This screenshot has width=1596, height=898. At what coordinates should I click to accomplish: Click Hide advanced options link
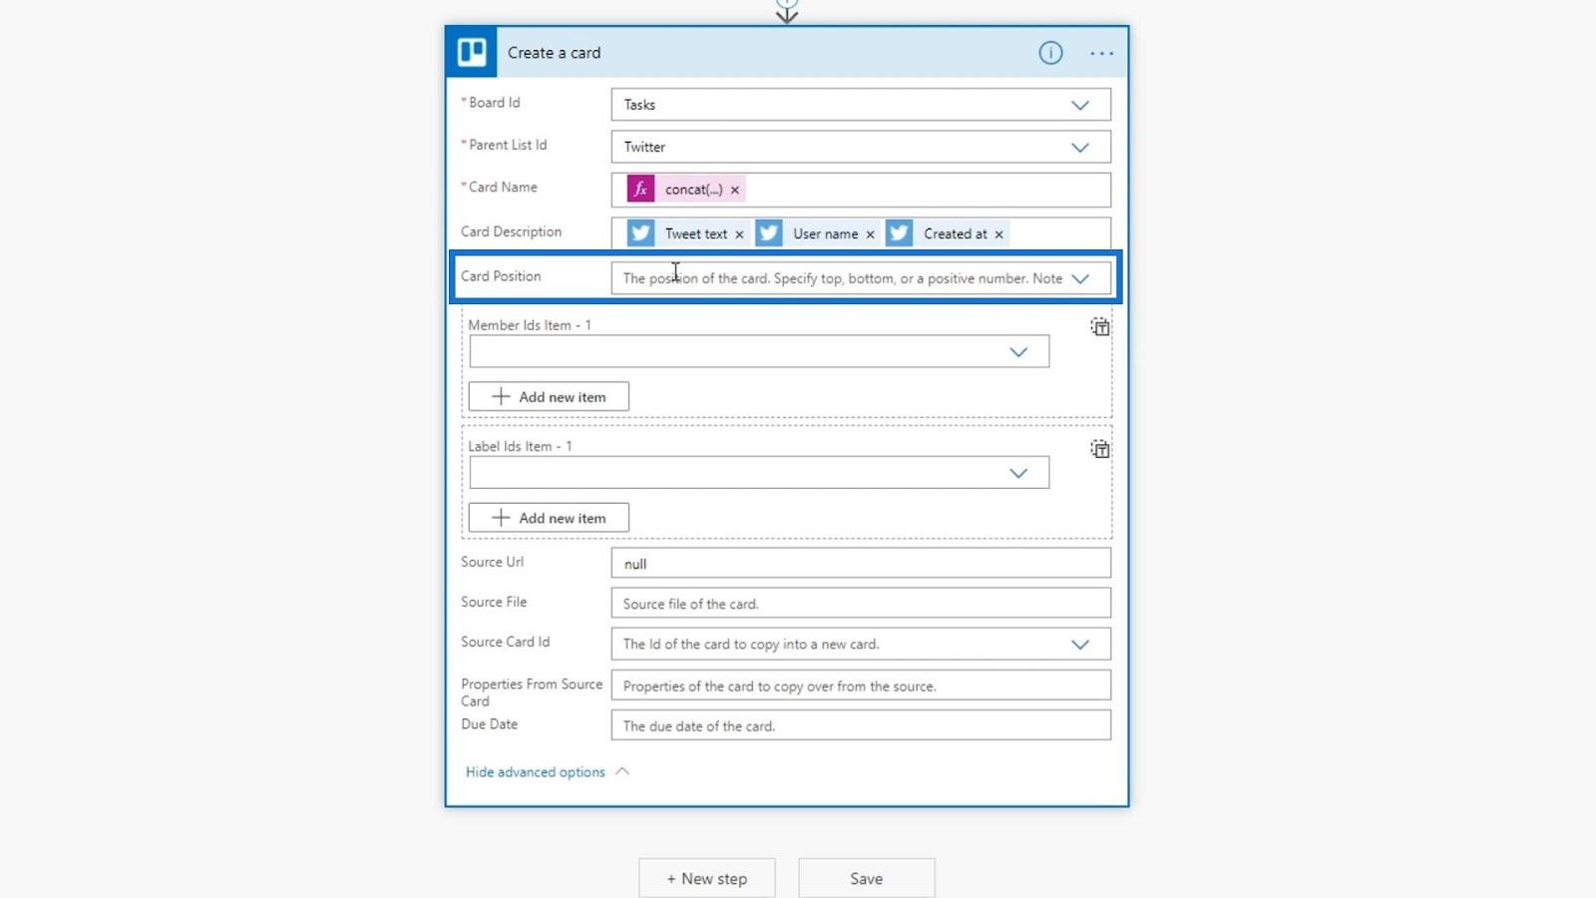pyautogui.click(x=535, y=772)
